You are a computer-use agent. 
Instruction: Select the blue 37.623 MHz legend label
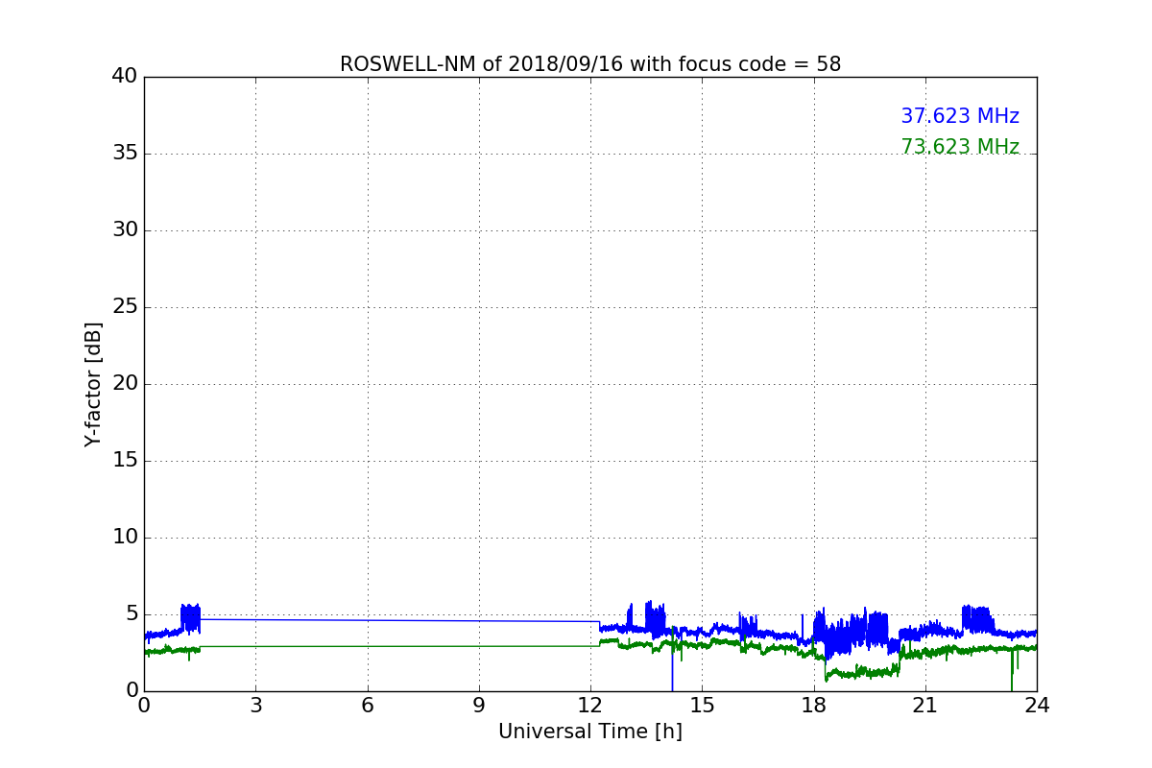(x=960, y=116)
